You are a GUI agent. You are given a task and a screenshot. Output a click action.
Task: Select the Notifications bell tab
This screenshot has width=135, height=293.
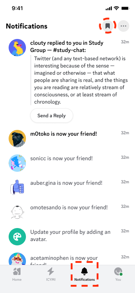(85, 274)
